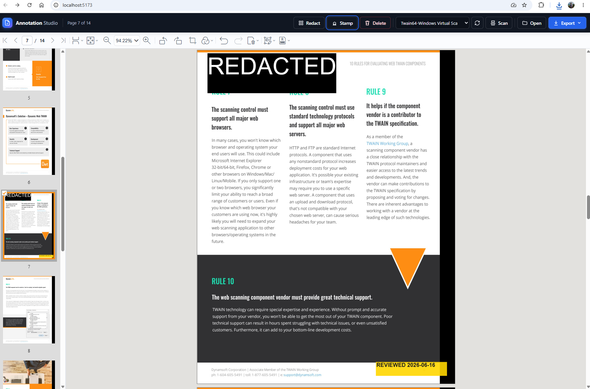
Task: Rotate page counterclockwise
Action: pyautogui.click(x=163, y=41)
